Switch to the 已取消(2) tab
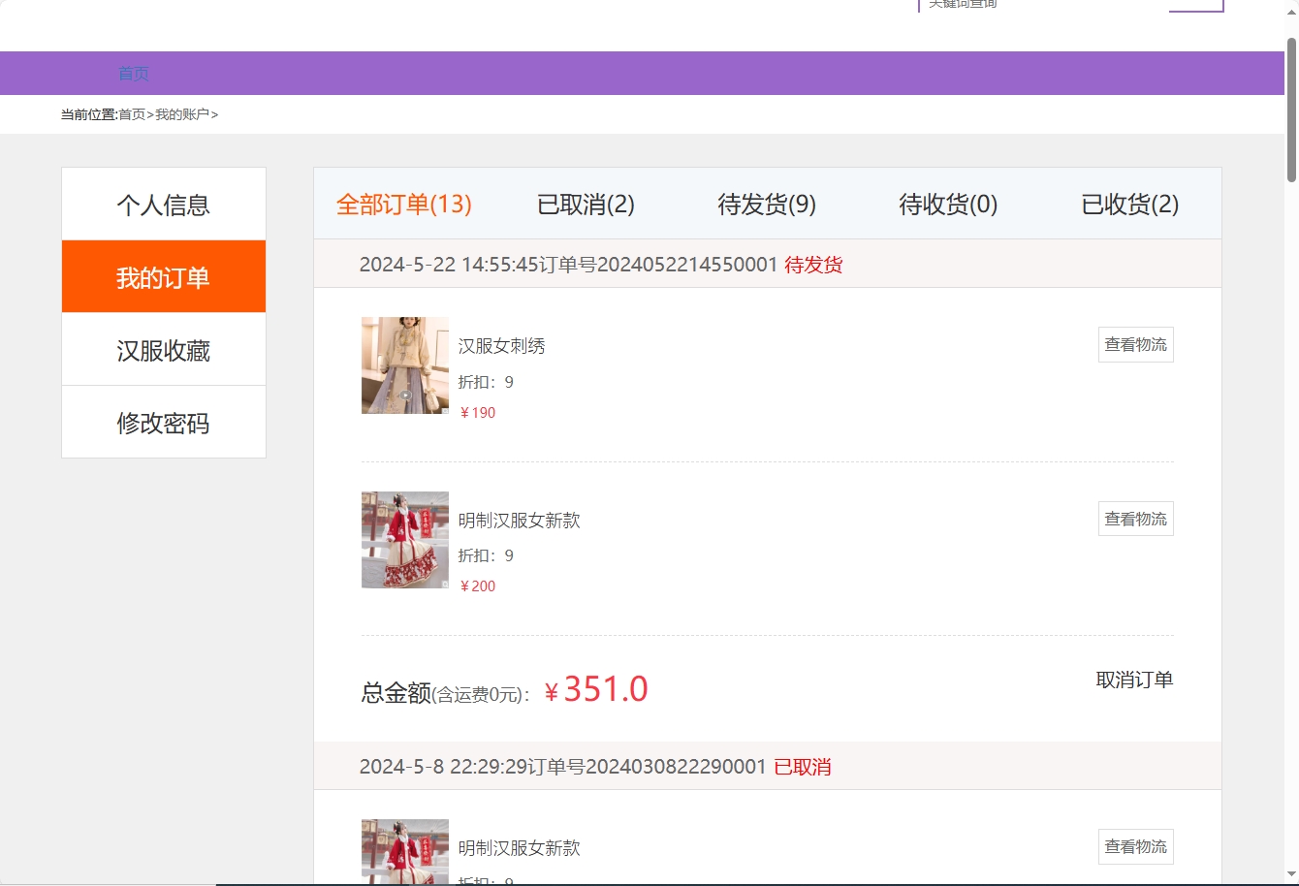 tap(585, 205)
